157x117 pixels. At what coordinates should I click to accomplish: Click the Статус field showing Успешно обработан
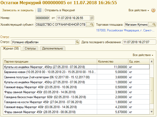pyautogui.click(x=43, y=42)
